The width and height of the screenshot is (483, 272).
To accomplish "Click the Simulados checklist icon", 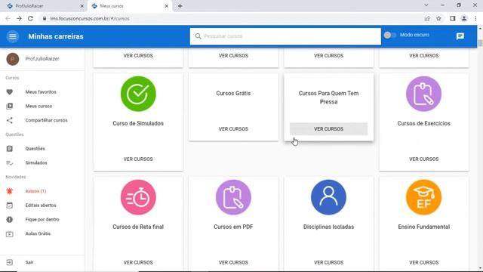I will tap(10, 163).
